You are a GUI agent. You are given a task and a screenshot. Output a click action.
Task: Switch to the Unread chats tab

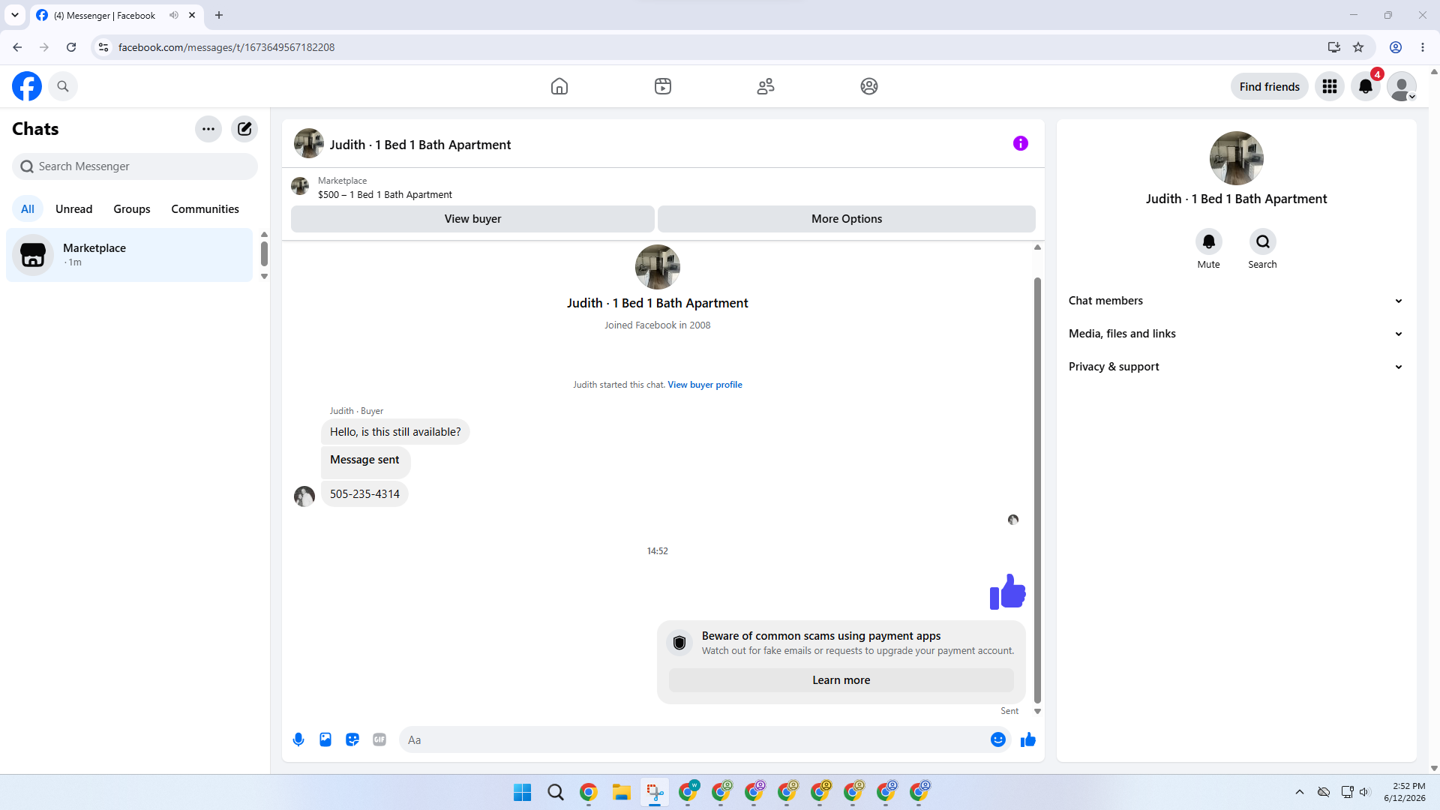(74, 209)
